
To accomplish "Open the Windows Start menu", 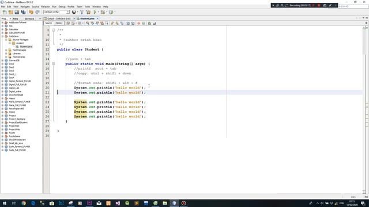I will click(5, 203).
